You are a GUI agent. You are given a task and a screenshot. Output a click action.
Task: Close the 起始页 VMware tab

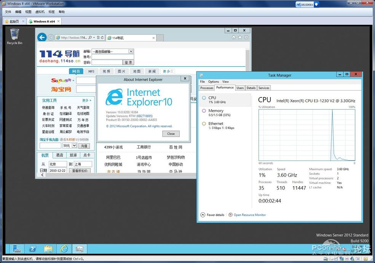[23, 21]
